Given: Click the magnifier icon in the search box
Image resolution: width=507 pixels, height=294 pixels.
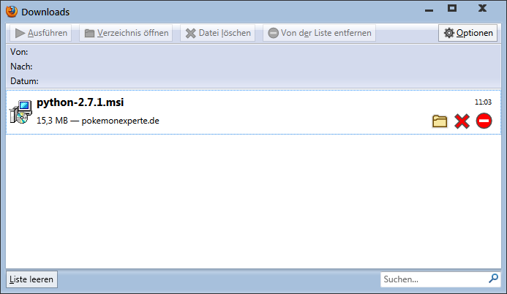Looking at the screenshot, I should 493,279.
